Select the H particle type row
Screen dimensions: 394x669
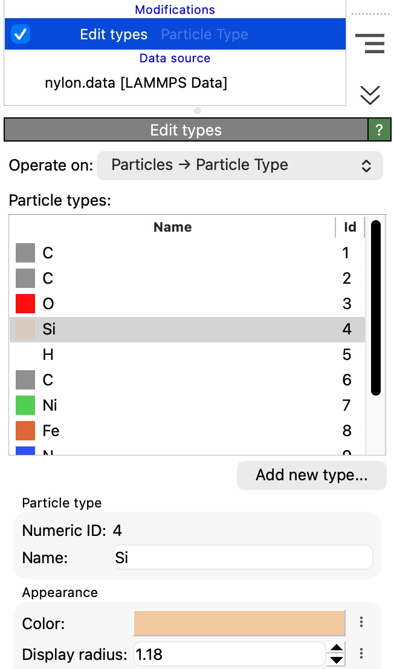point(181,354)
